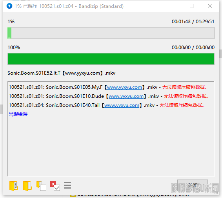Click the current file name Sonic.Boom.S01E52 label
The width and height of the screenshot is (222, 198).
click(61, 73)
